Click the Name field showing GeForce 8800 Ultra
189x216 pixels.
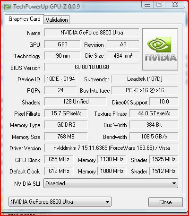coord(92,33)
